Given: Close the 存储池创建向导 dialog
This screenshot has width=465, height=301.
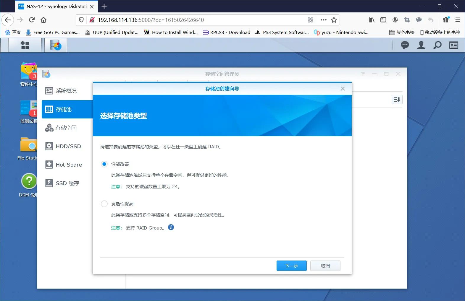Looking at the screenshot, I should click(x=343, y=89).
